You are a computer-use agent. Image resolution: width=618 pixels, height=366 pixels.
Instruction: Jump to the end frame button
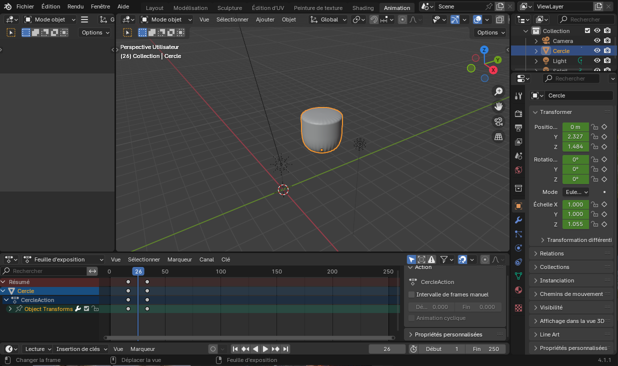pyautogui.click(x=285, y=349)
